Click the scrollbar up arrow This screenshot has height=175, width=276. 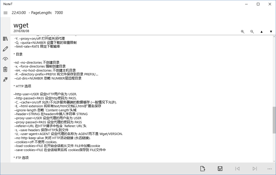tap(274, 37)
